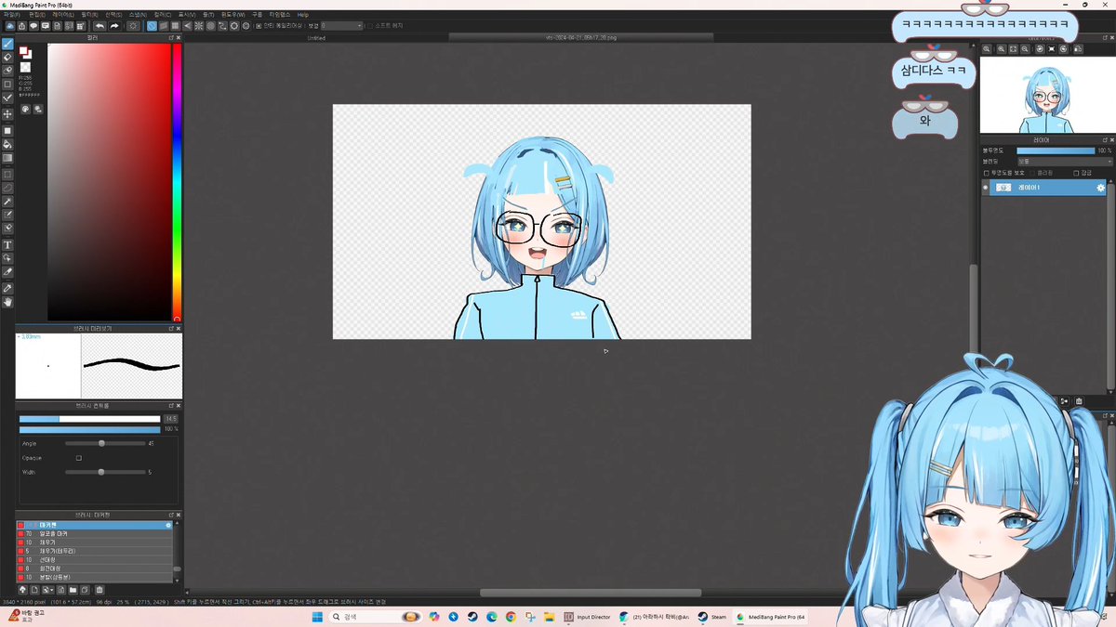The height and width of the screenshot is (627, 1116).
Task: Enable the grid snap icon
Action: [175, 26]
